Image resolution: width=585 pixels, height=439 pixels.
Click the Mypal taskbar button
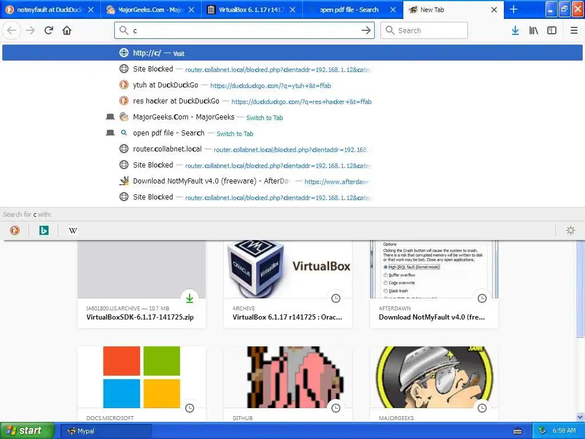pyautogui.click(x=106, y=431)
